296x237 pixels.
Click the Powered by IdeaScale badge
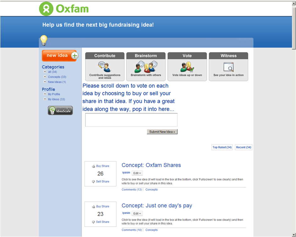(60, 110)
